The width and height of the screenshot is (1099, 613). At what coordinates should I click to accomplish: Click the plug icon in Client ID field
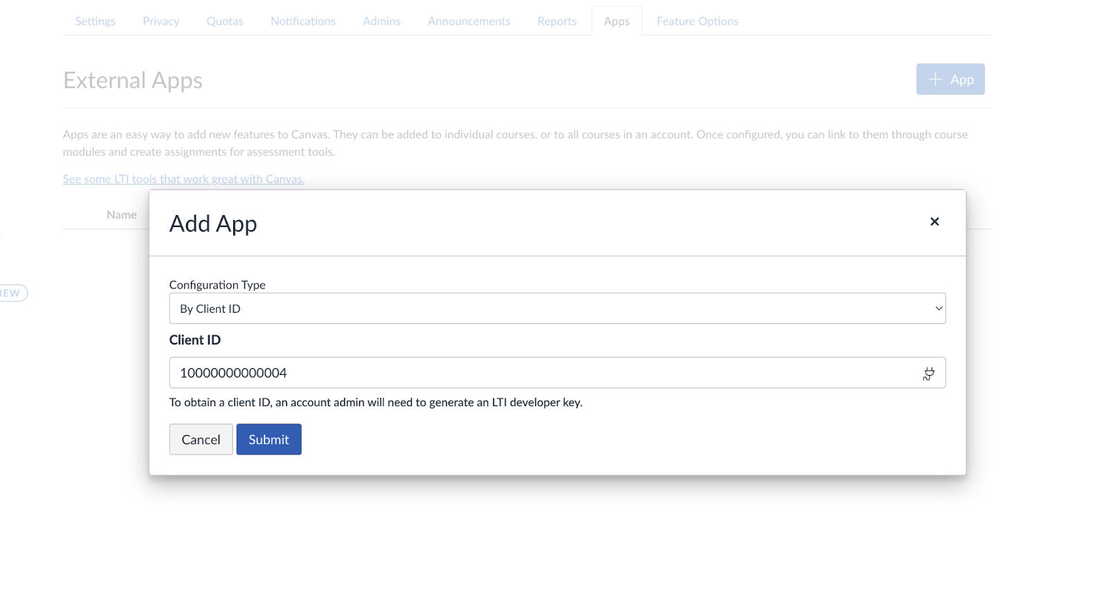tap(928, 374)
